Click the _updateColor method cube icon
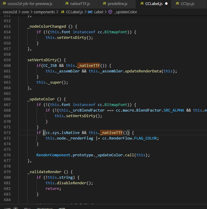Viewport: 207px width, 209px height. (110, 12)
